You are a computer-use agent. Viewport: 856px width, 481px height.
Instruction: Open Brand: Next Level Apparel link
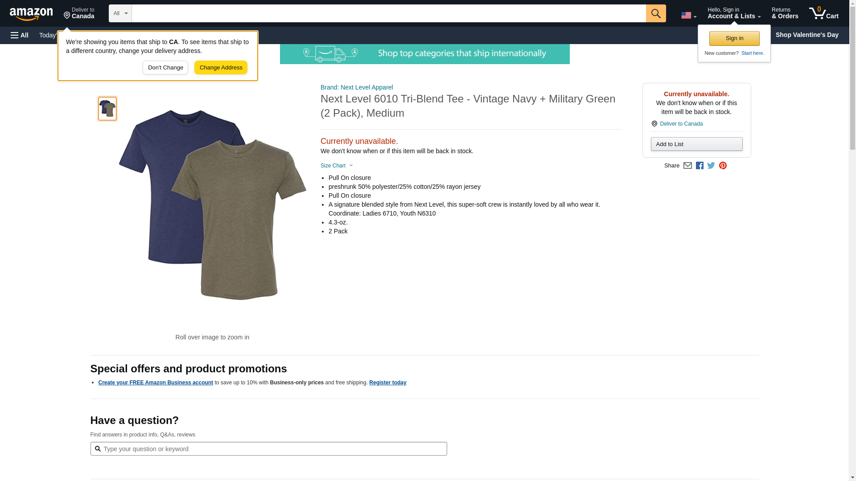tap(356, 87)
